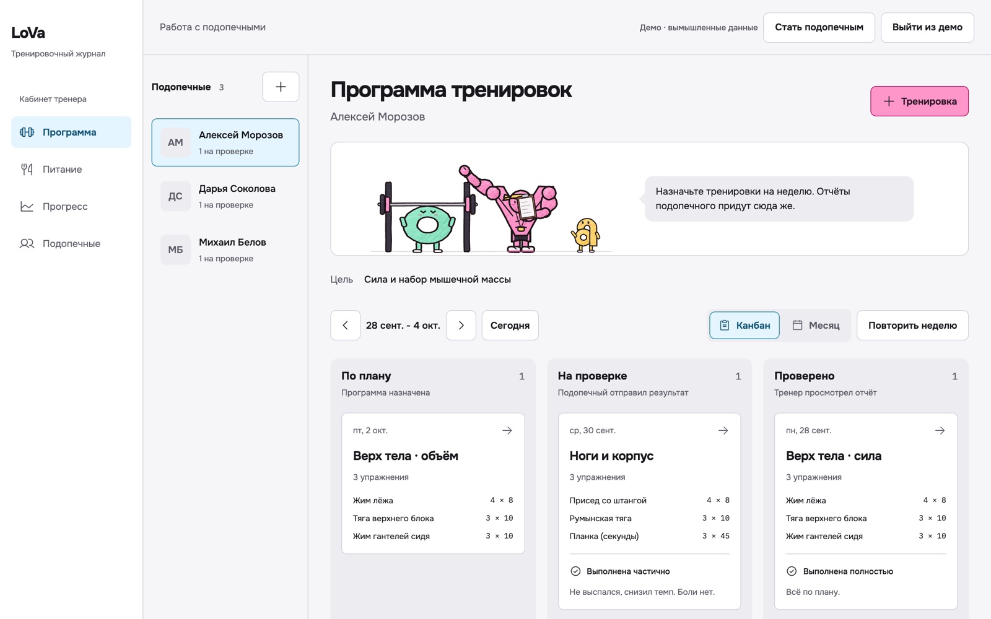Click the АМ avatar of Алексей Морозов
The width and height of the screenshot is (991, 619).
pyautogui.click(x=175, y=142)
